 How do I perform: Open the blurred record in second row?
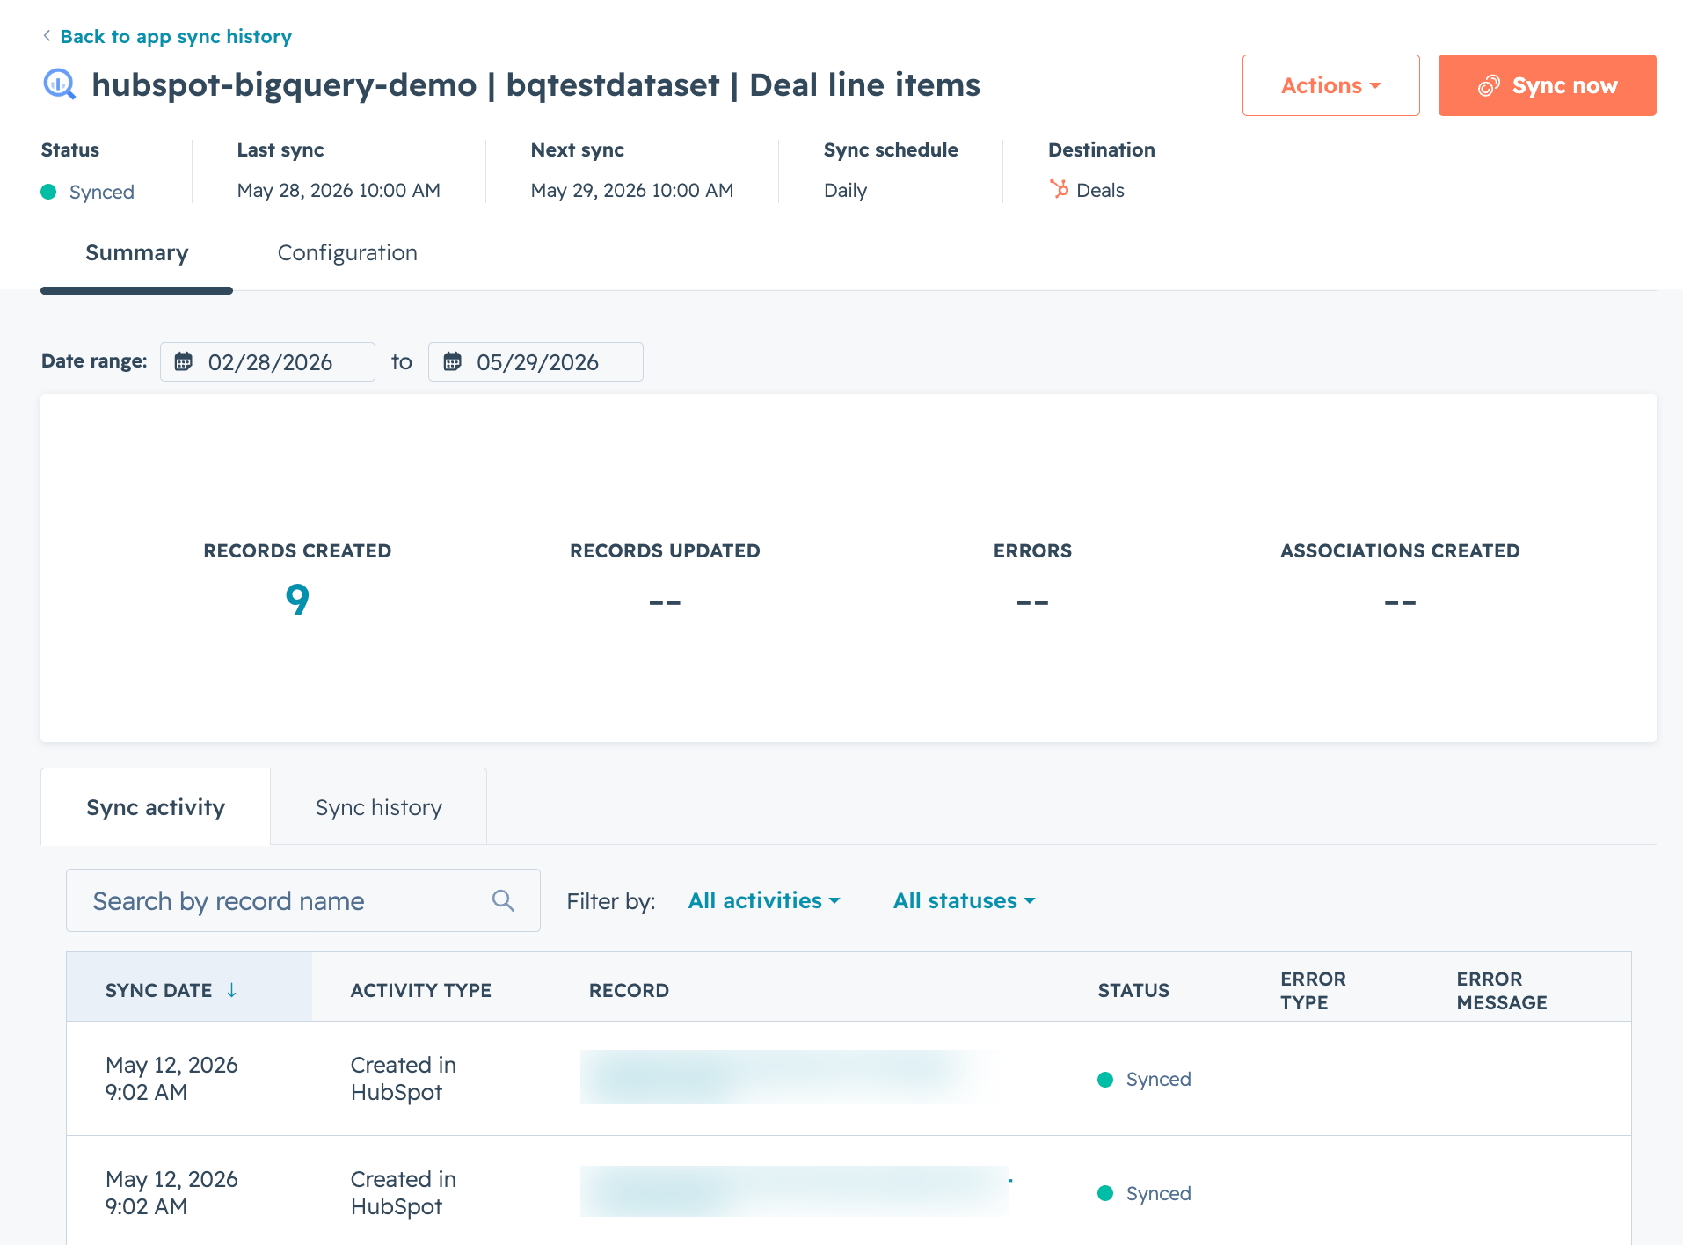coord(795,1191)
